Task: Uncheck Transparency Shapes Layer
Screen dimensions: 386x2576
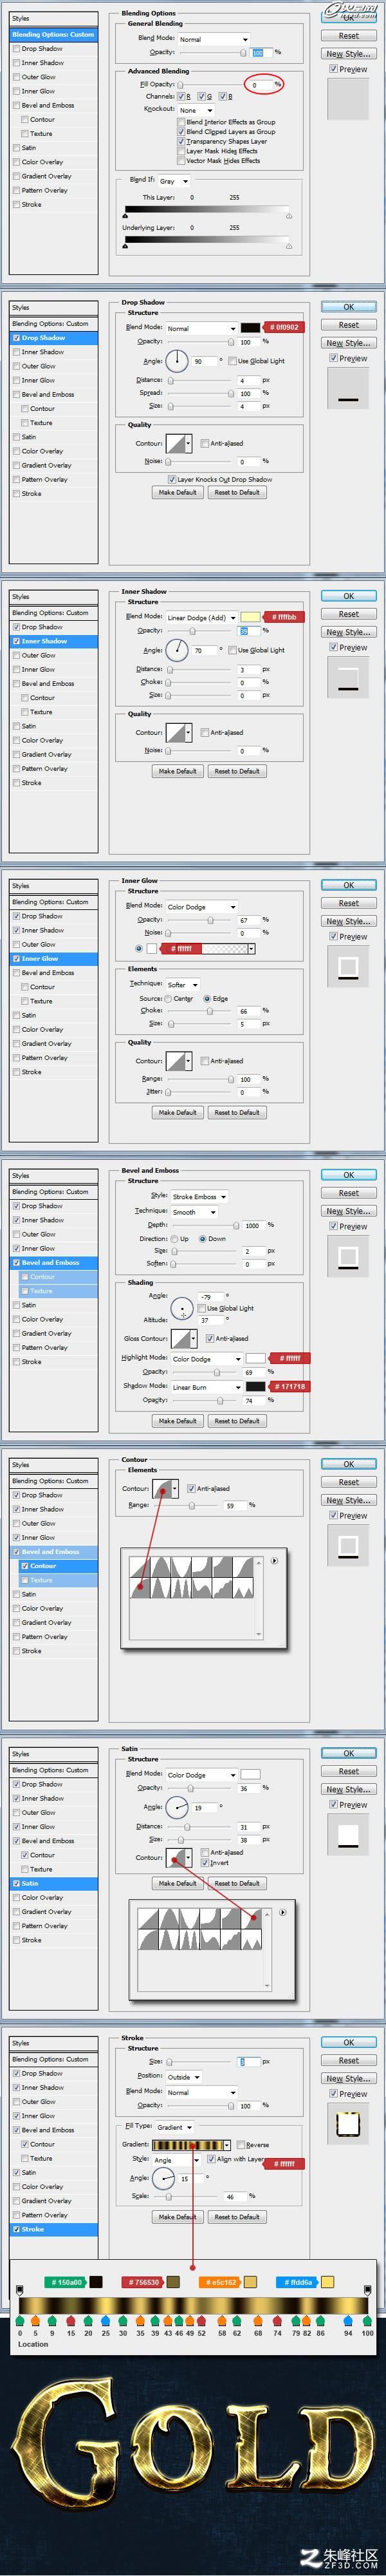Action: [x=181, y=141]
